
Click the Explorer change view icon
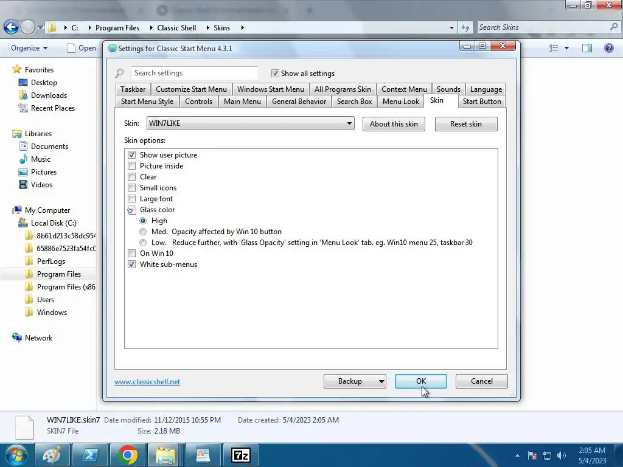click(x=554, y=48)
